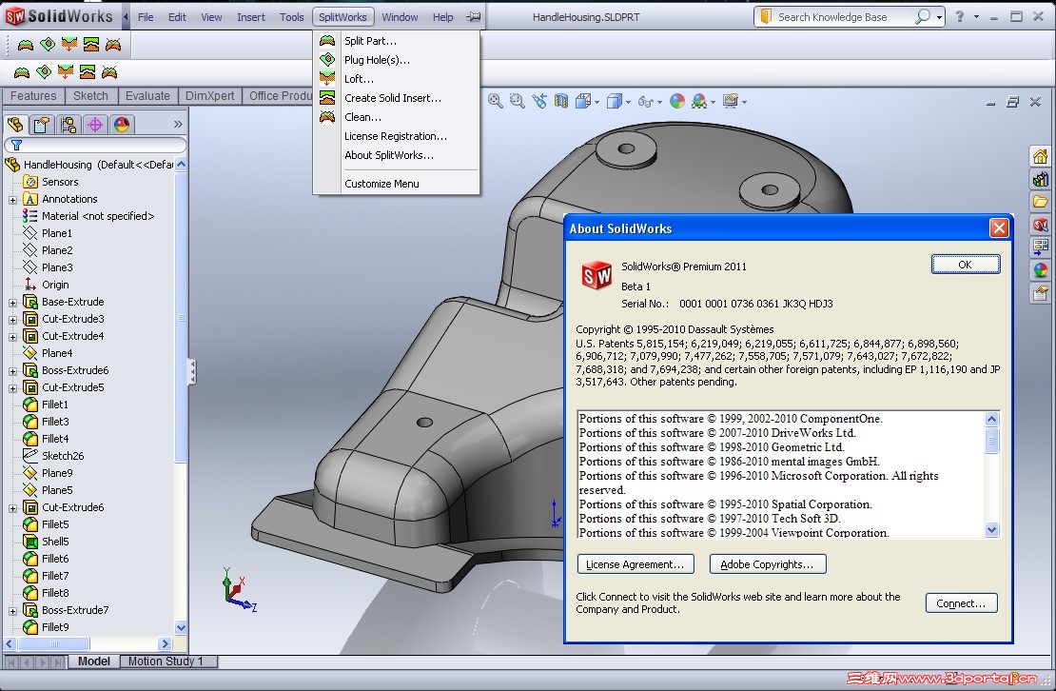
Task: Switch to the Sketch tab
Action: pos(90,95)
